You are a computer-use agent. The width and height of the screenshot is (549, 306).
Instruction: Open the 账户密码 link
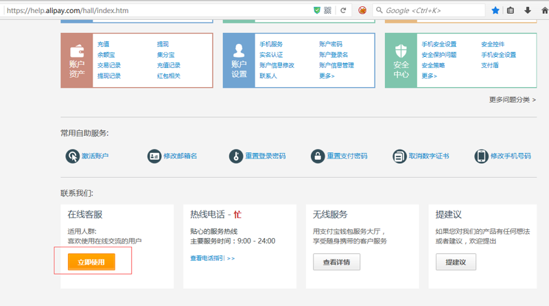coord(331,44)
